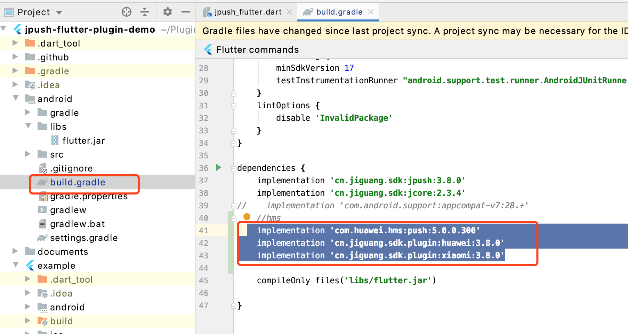628x334 pixels.
Task: Click the fold end marker on line 33
Action: [234, 131]
